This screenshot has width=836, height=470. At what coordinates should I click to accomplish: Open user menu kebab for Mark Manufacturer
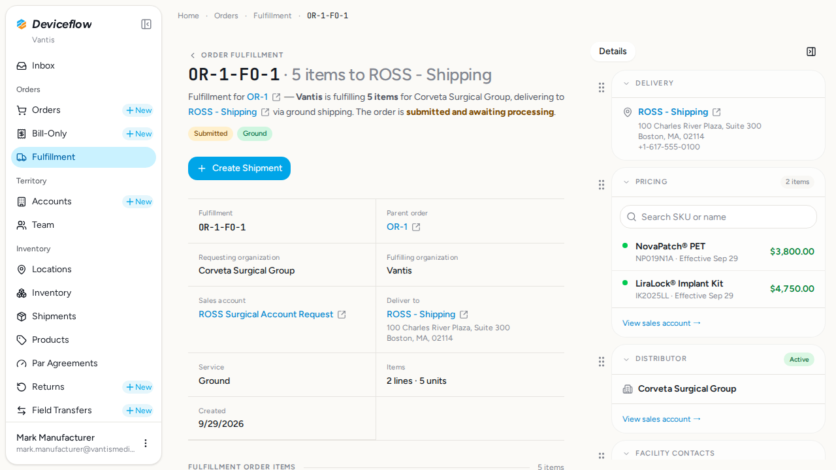pos(146,443)
